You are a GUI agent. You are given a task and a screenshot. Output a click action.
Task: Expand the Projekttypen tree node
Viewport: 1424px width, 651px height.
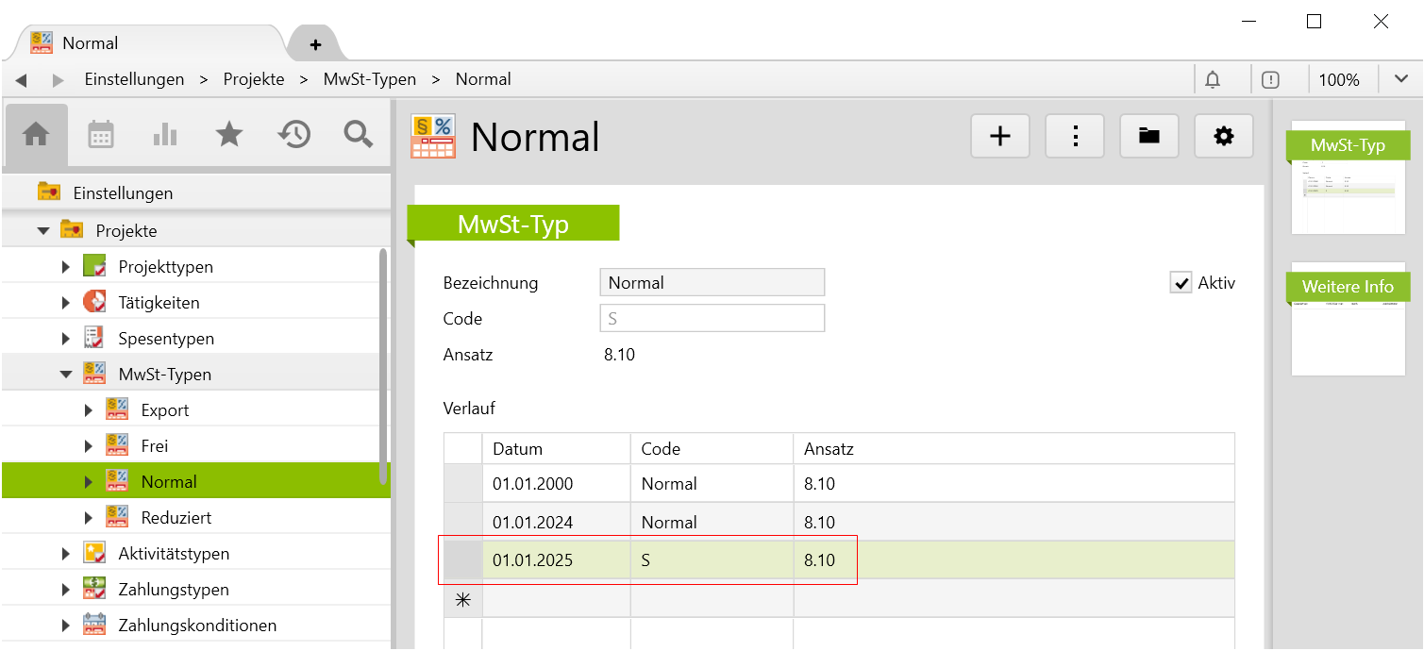coord(66,267)
